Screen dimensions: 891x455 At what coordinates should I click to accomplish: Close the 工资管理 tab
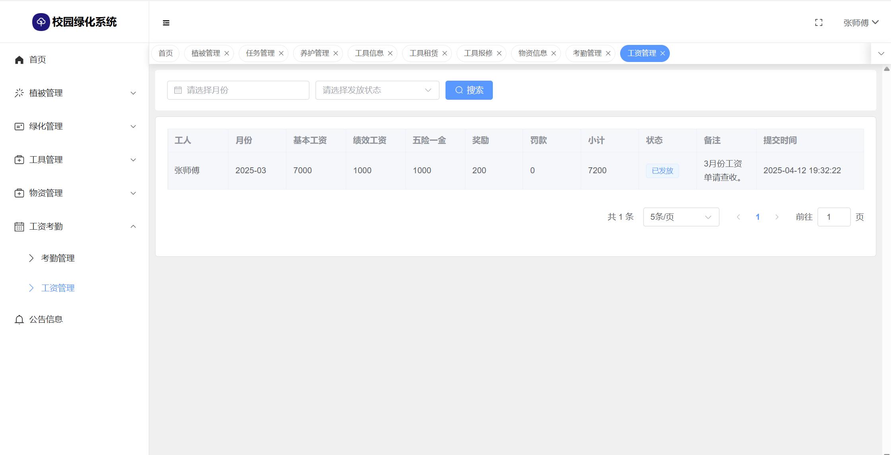[x=663, y=53]
